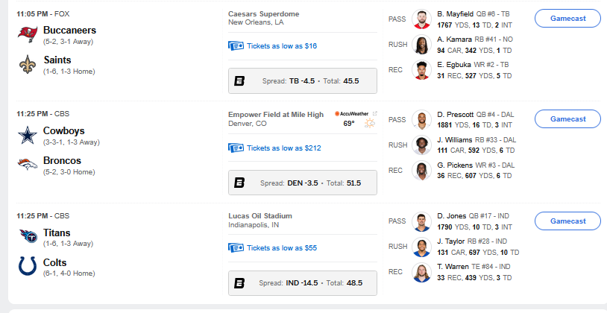The width and height of the screenshot is (607, 313).
Task: Open Gamecast for Buccaneers vs Saints
Action: pos(567,18)
